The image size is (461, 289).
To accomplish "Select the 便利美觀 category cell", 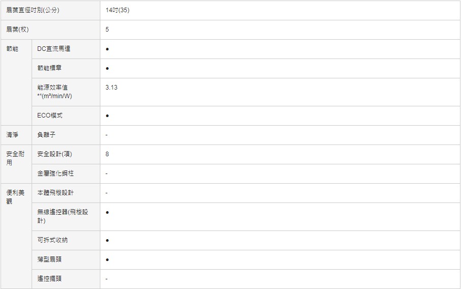I will (x=16, y=236).
